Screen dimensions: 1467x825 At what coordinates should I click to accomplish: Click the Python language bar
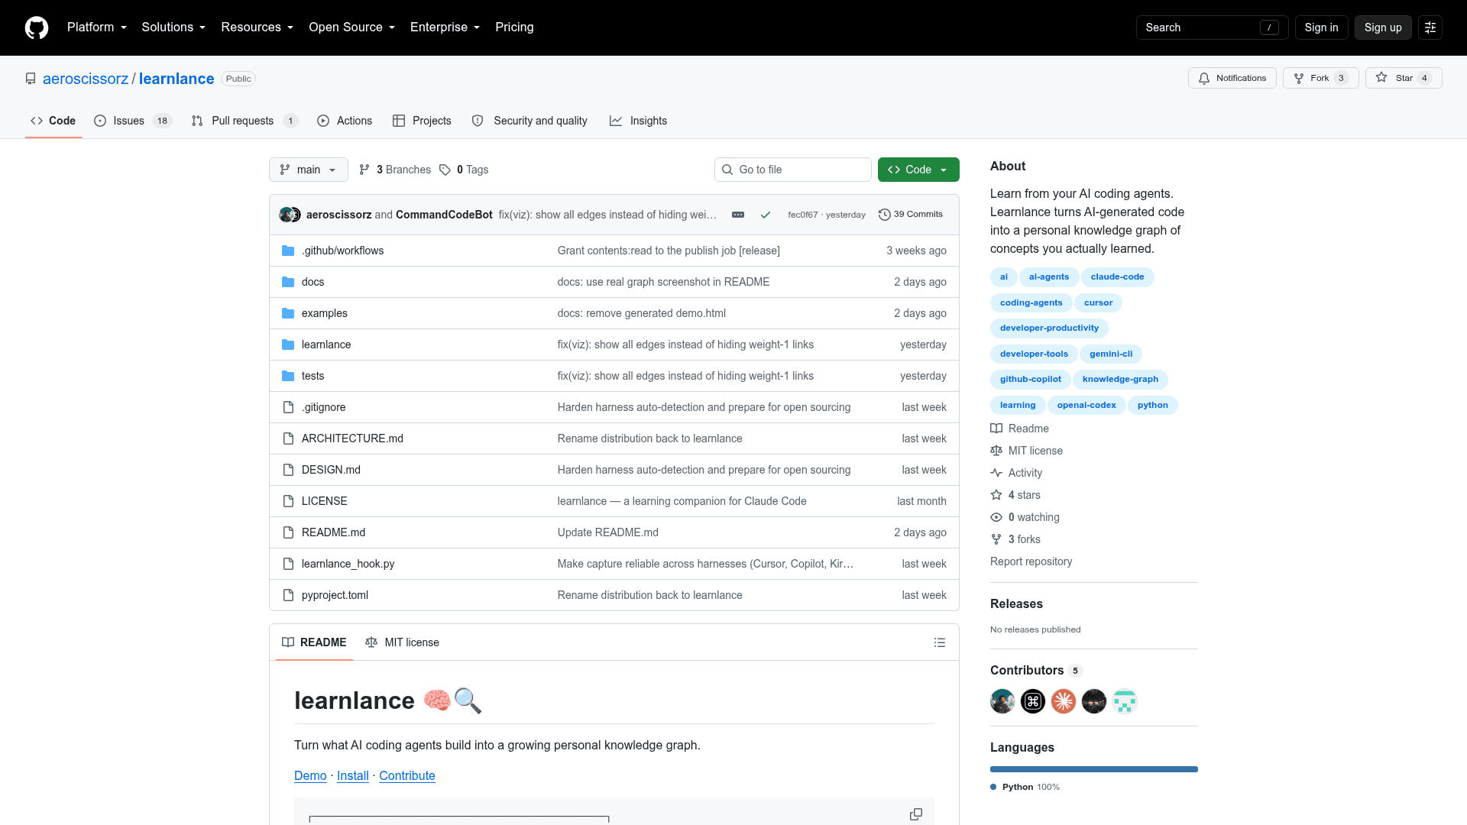coord(1094,769)
